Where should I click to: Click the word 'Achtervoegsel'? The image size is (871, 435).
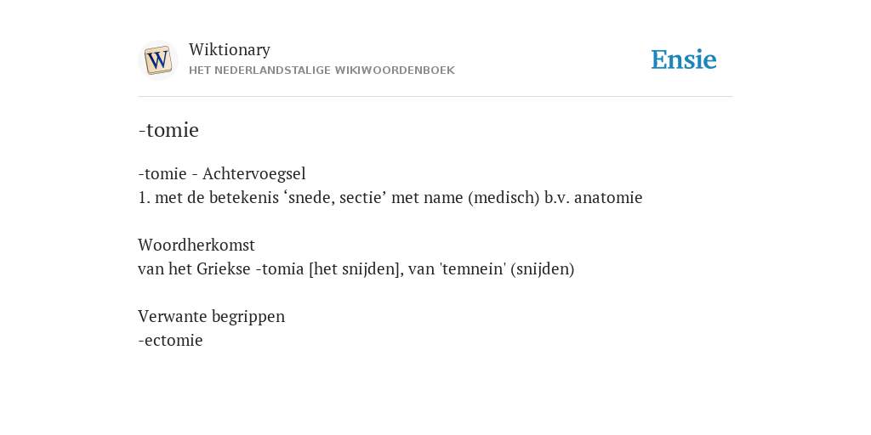pyautogui.click(x=253, y=173)
